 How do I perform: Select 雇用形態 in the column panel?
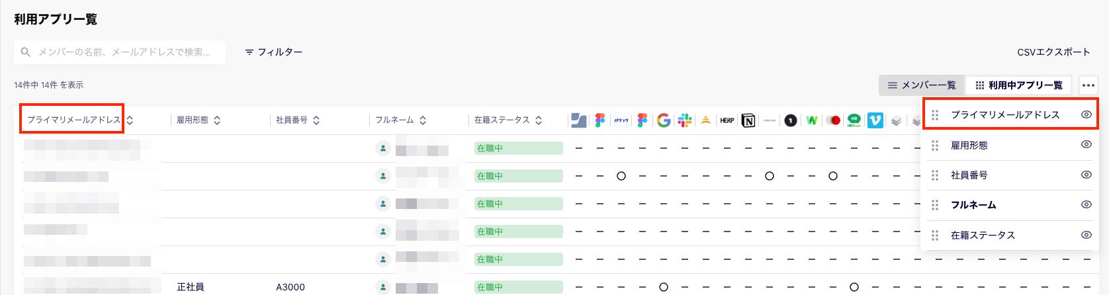[x=969, y=145]
